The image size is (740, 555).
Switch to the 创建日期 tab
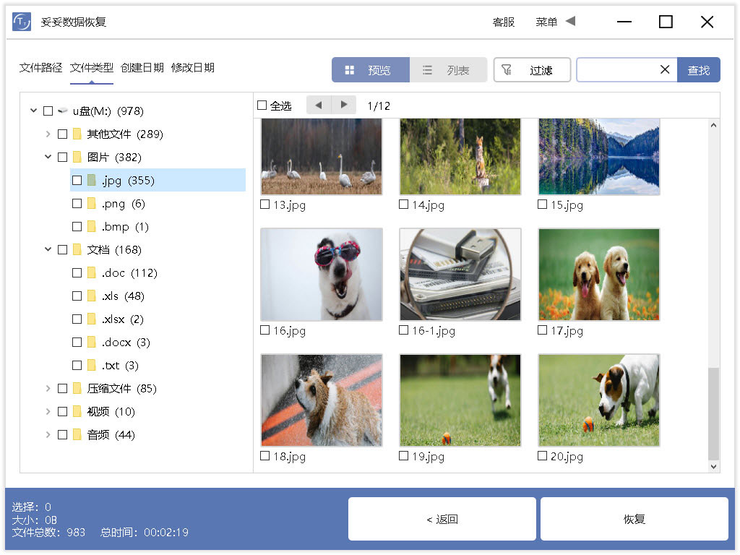pyautogui.click(x=142, y=68)
